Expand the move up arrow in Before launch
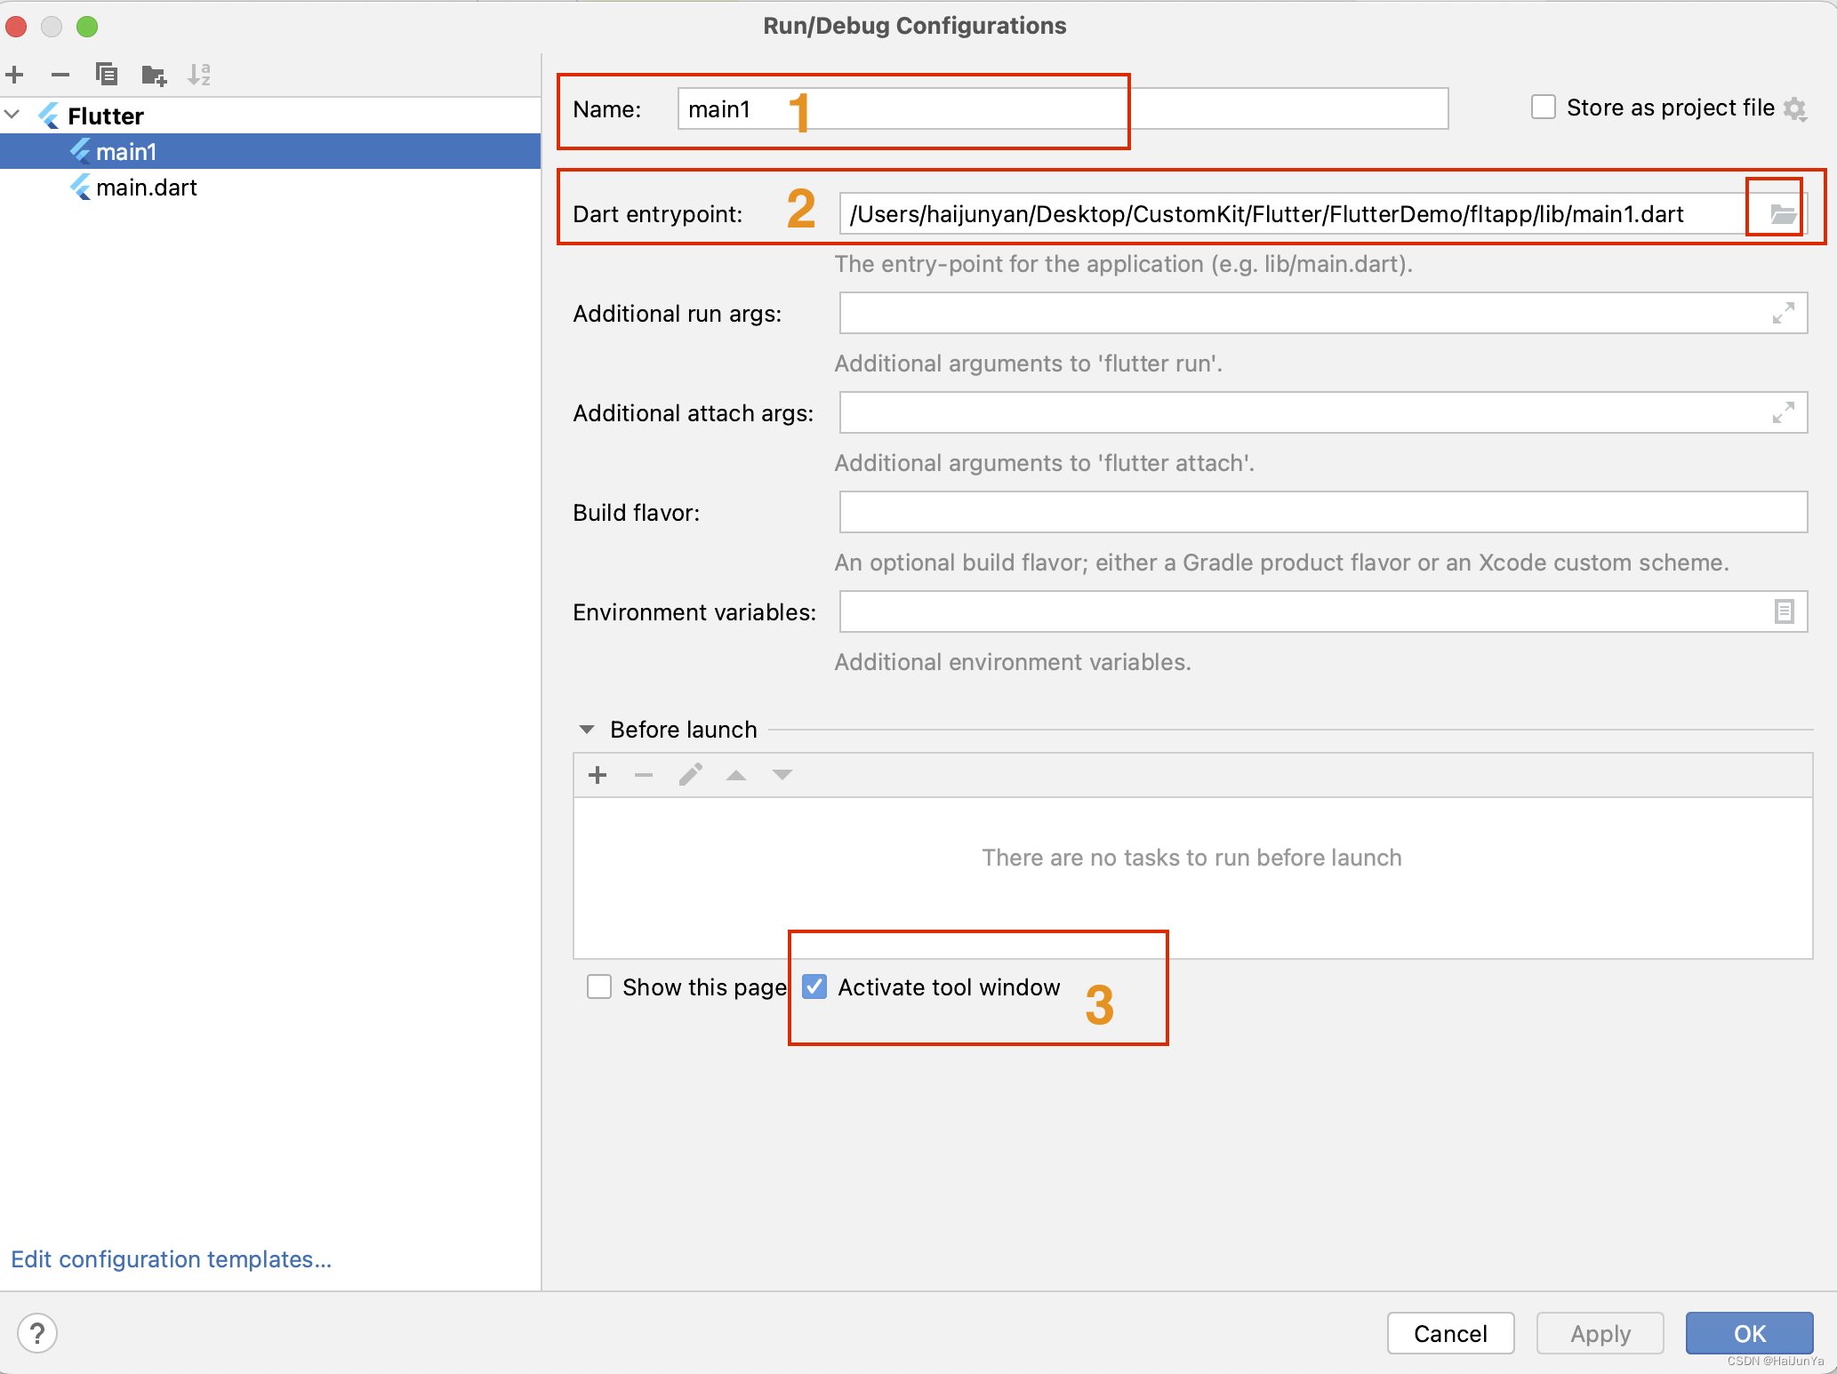 (736, 775)
